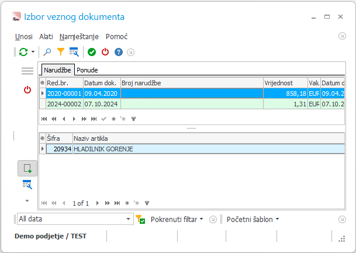Click filter icon in orders navigator
The image size is (356, 253).
click(x=133, y=119)
